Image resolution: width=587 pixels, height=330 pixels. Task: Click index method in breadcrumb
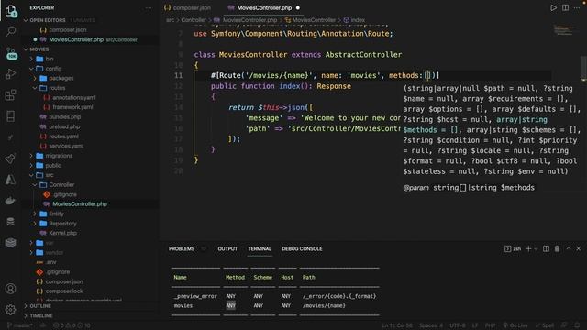click(358, 20)
